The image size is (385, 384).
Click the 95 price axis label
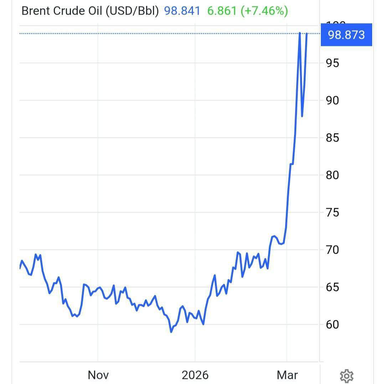(x=332, y=63)
